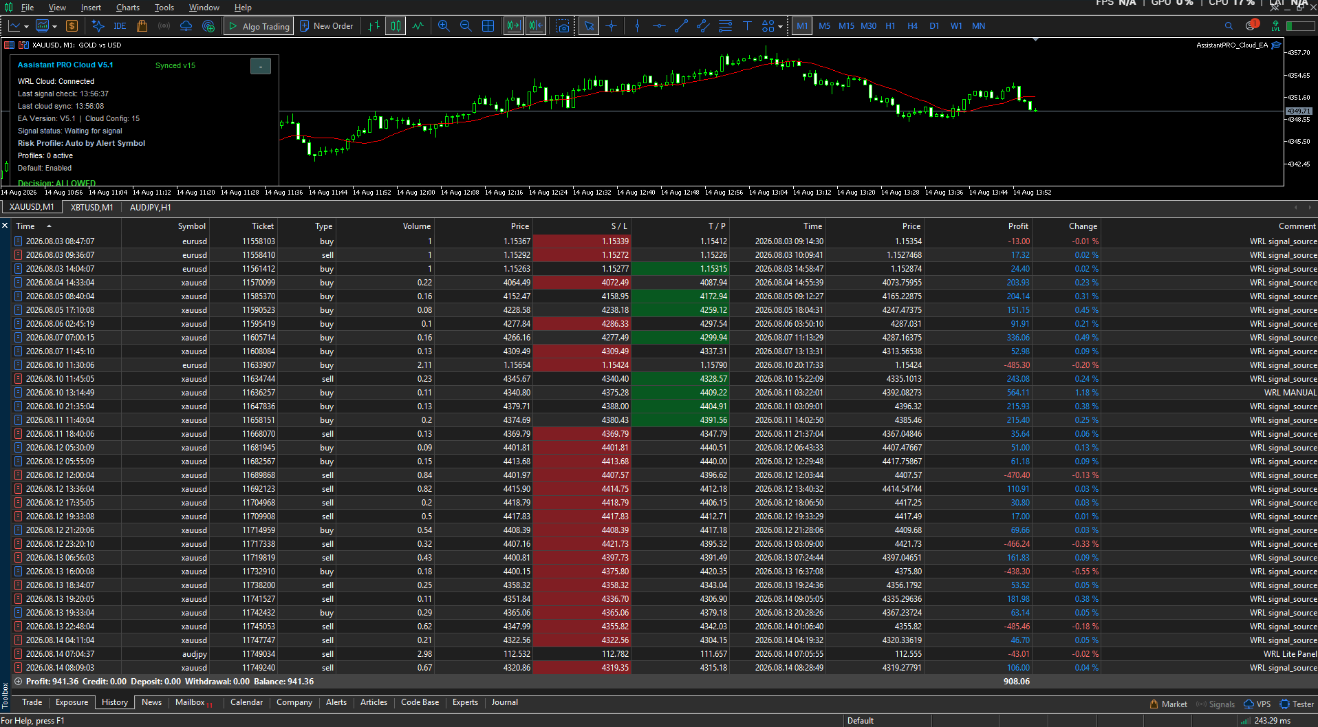Click the LVL level icon
The height and width of the screenshot is (727, 1318).
tap(1276, 26)
